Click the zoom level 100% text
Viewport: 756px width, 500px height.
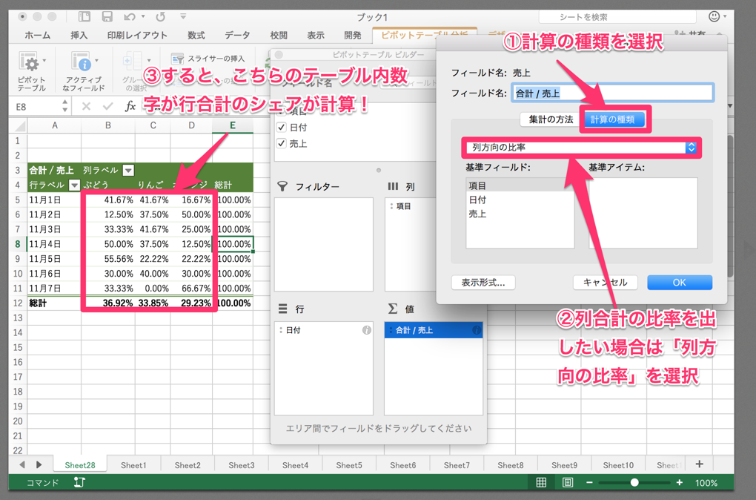click(x=706, y=483)
